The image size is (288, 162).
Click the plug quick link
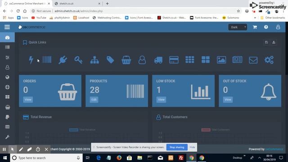(x=63, y=60)
